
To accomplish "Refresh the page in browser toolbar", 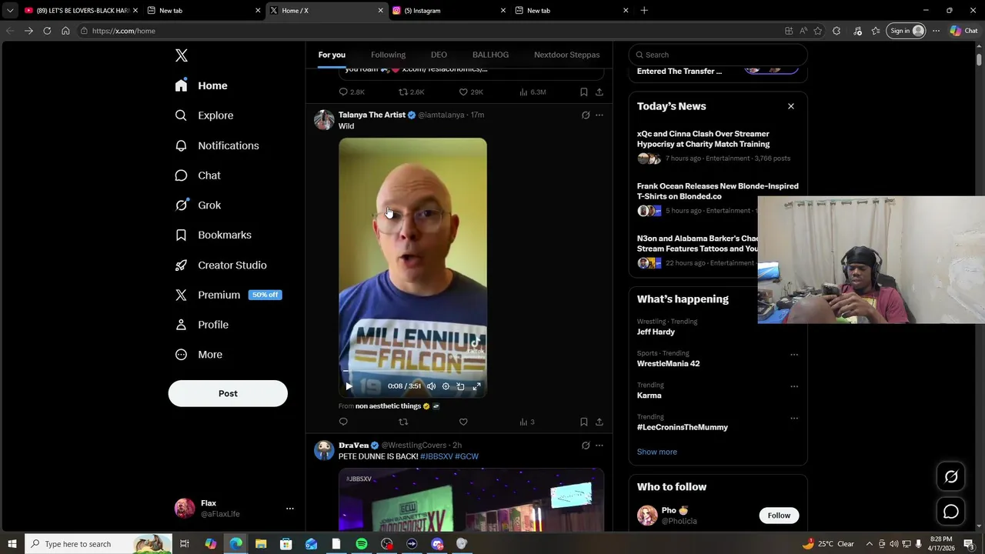I will [47, 31].
